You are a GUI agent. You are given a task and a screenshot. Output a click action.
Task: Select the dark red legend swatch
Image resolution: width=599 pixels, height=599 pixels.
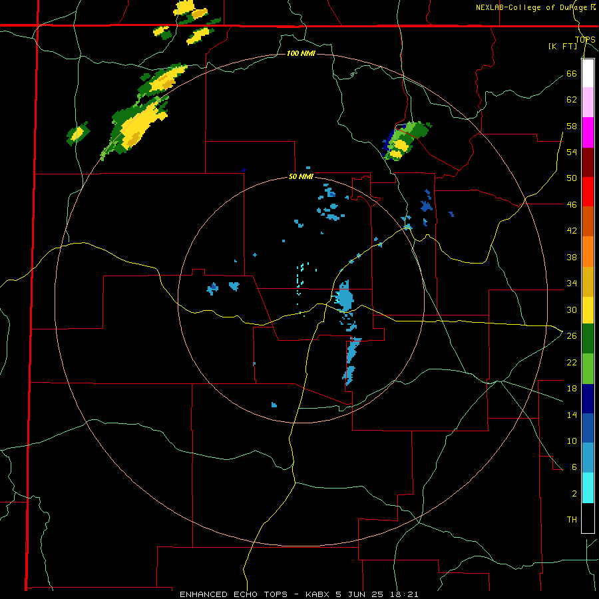pyautogui.click(x=588, y=162)
